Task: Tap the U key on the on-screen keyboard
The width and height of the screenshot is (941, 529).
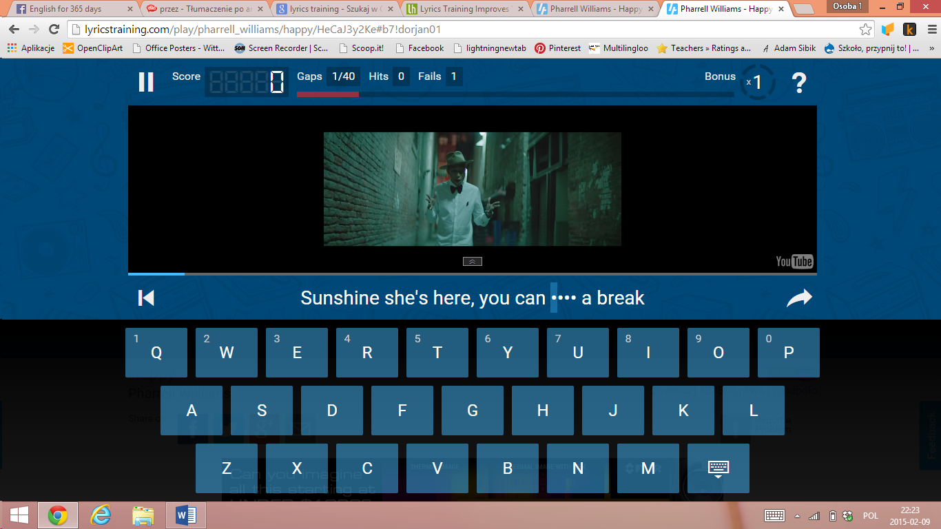Action: [x=578, y=353]
